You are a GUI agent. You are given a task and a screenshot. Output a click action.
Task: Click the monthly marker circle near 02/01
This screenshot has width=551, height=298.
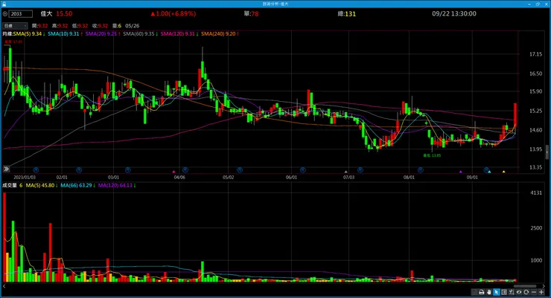pos(79,170)
